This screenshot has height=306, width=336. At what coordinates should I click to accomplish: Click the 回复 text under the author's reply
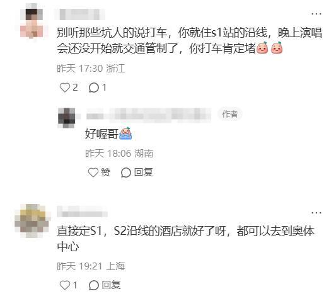click(144, 173)
